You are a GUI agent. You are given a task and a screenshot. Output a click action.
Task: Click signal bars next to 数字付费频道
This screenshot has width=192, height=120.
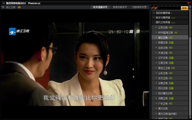173,18
